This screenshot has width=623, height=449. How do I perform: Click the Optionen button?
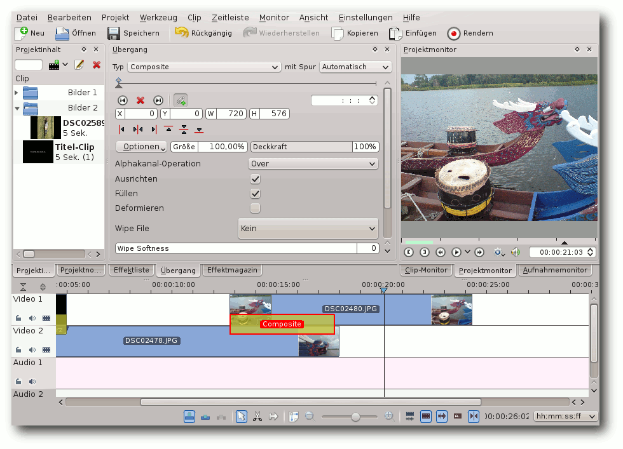[142, 147]
